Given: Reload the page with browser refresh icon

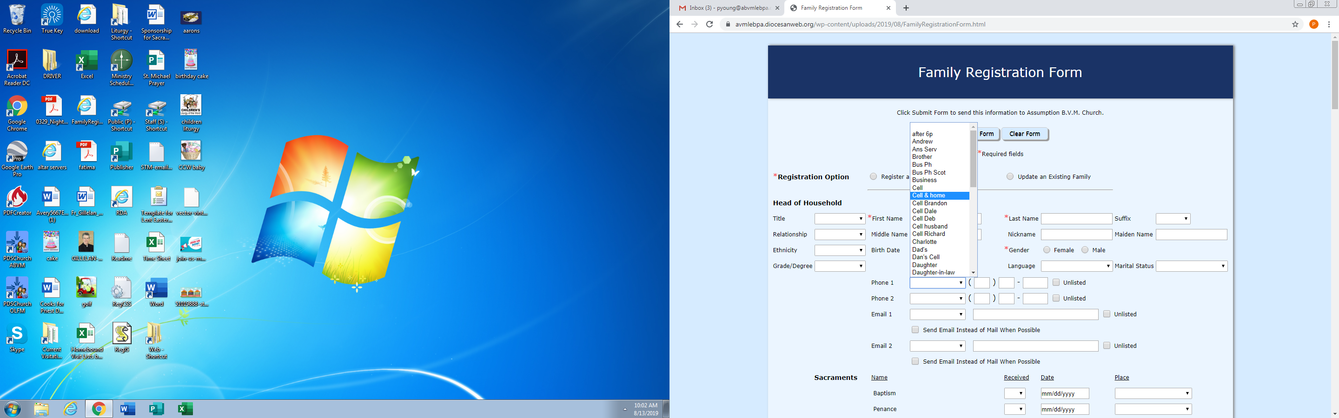Looking at the screenshot, I should point(709,25).
